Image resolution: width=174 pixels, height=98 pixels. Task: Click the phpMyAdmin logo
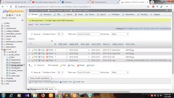tap(13, 11)
